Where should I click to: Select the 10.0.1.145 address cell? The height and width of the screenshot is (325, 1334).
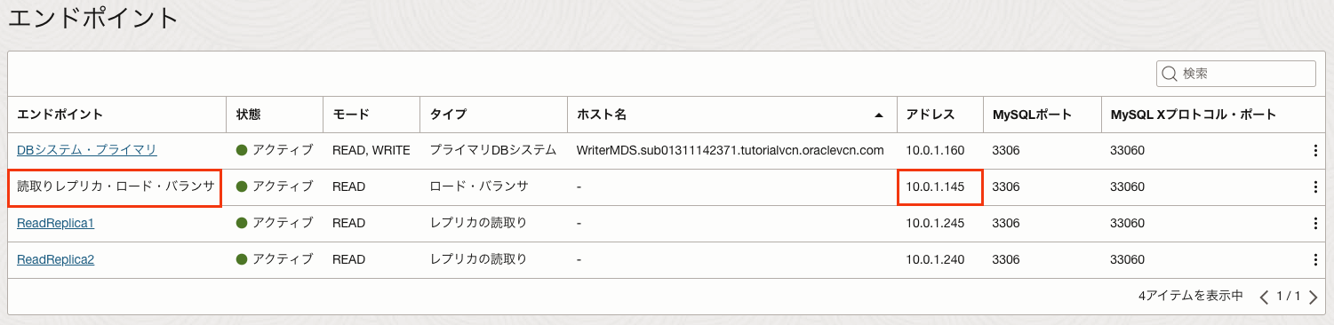[939, 186]
